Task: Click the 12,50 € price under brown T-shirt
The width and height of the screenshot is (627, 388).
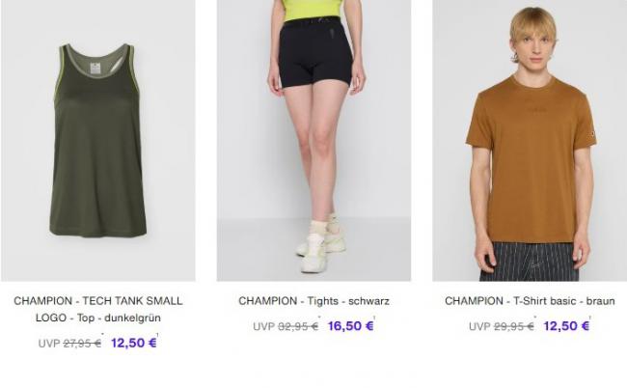Action: coord(566,326)
